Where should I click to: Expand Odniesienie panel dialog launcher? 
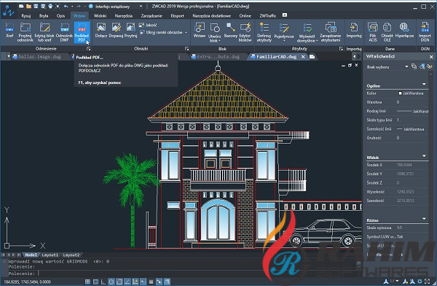(x=88, y=49)
